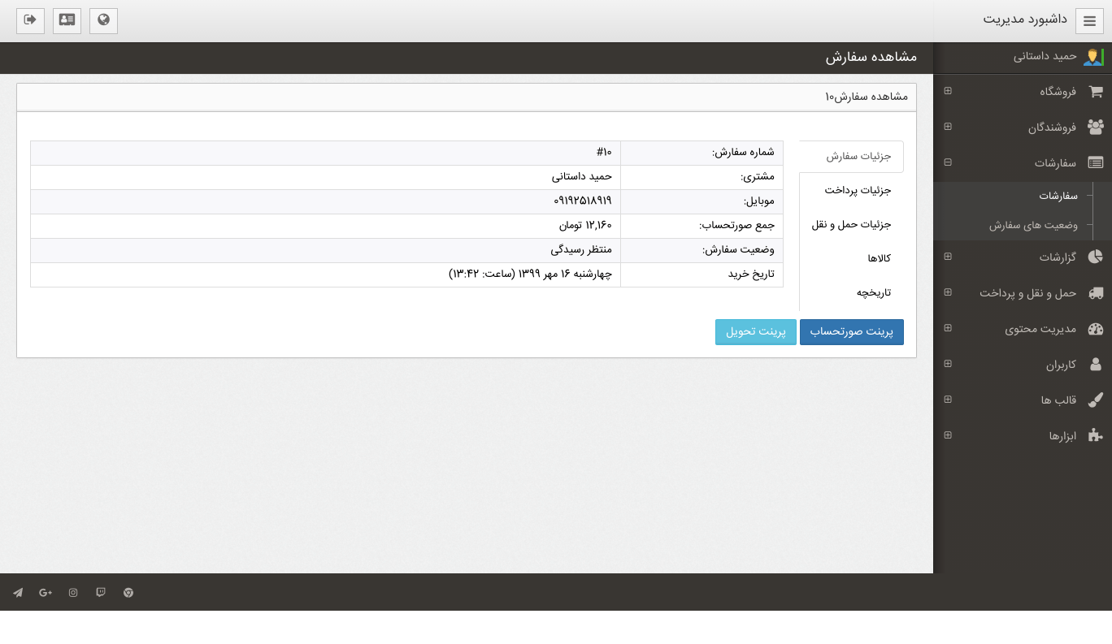Expand the گزارشات sidebar menu
The width and height of the screenshot is (1112, 644).
[1057, 257]
